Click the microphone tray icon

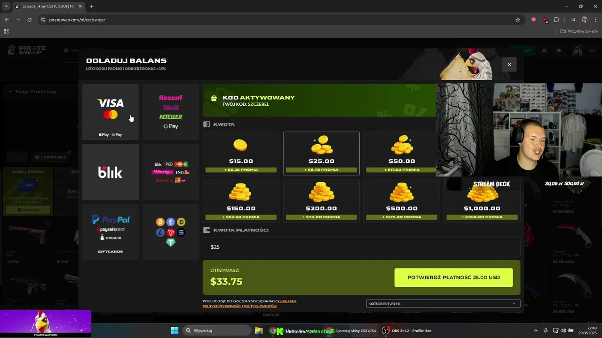pyautogui.click(x=546, y=330)
